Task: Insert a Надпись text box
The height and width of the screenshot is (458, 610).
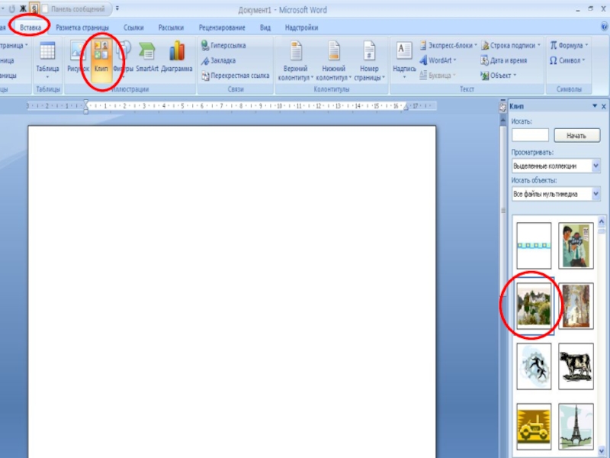Action: (x=404, y=60)
